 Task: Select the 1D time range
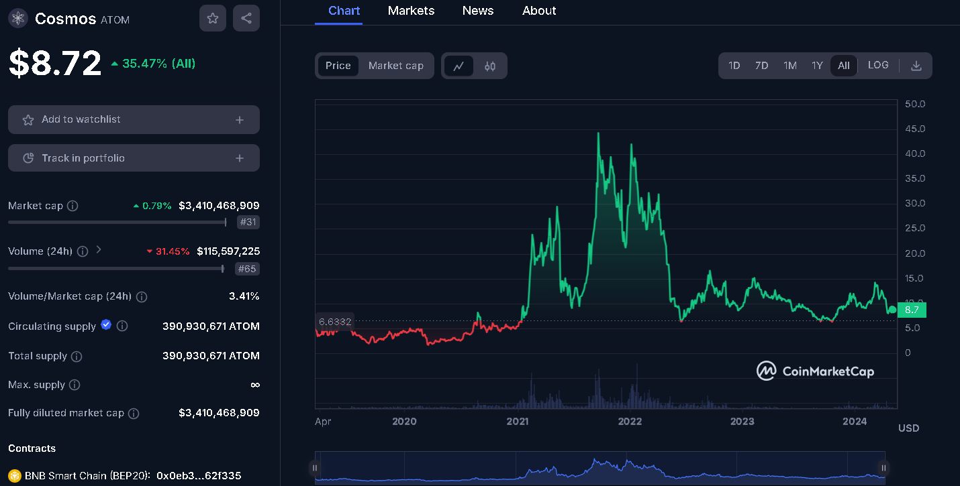click(x=734, y=66)
